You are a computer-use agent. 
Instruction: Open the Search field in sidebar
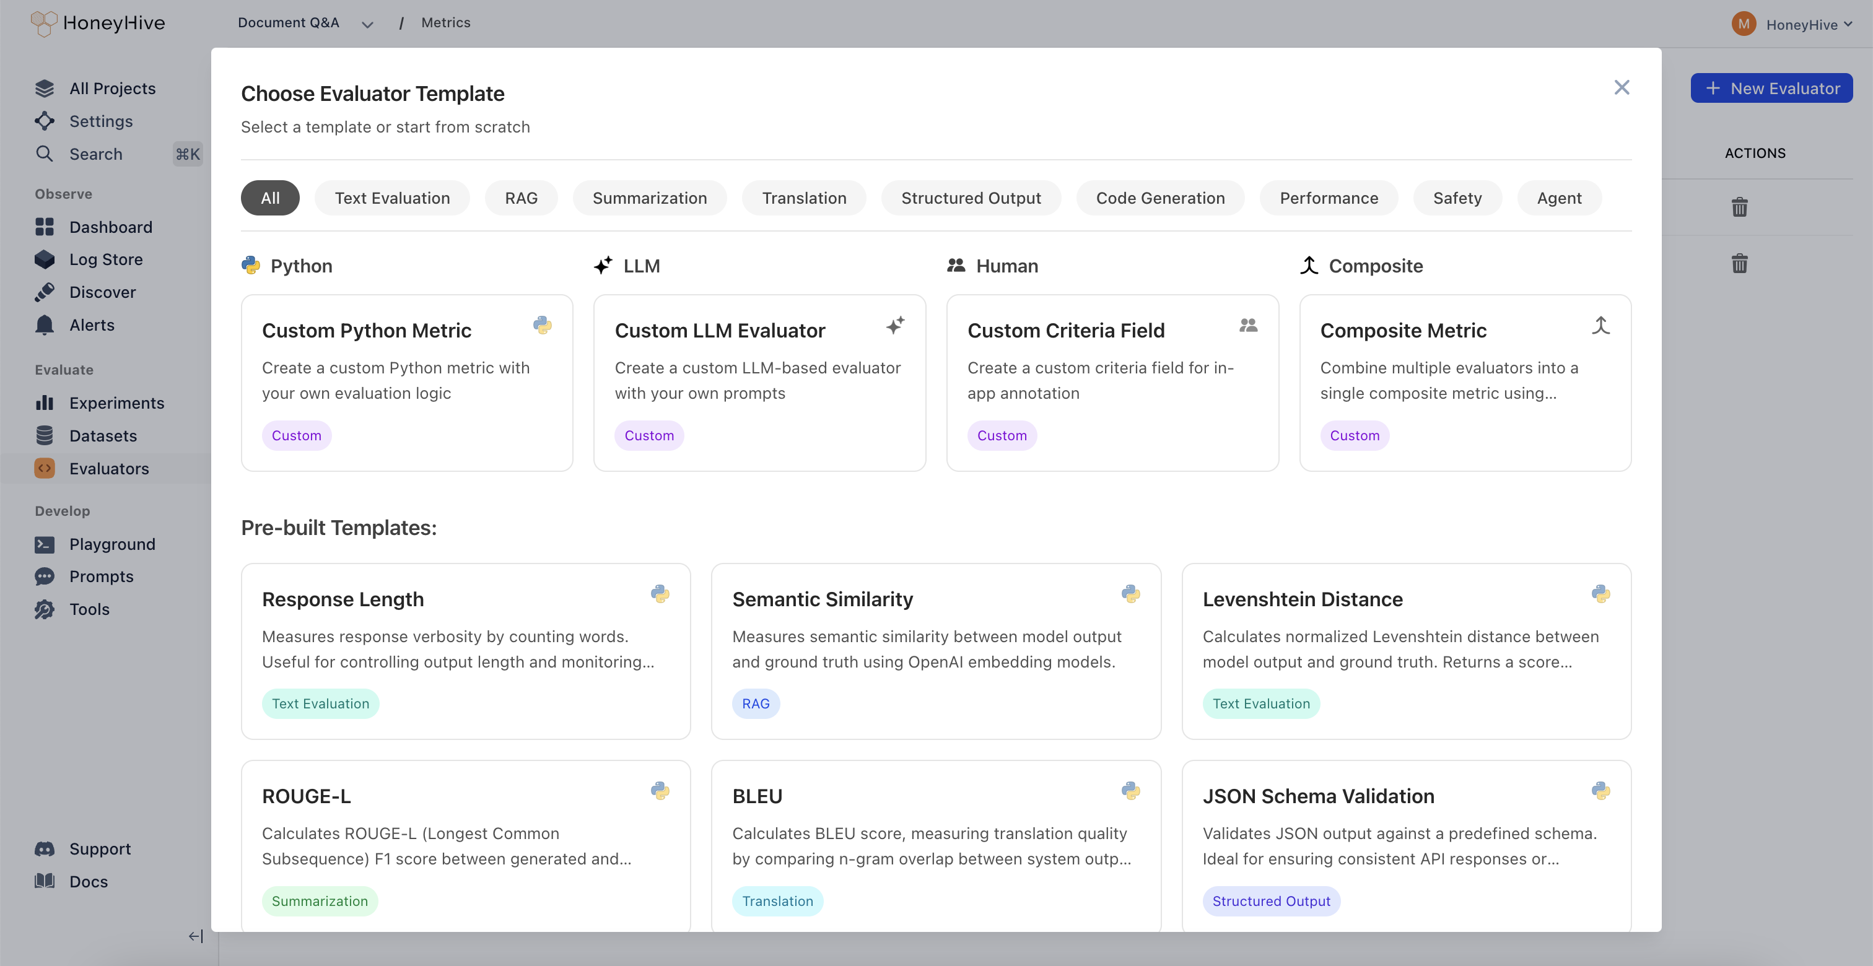click(x=96, y=154)
